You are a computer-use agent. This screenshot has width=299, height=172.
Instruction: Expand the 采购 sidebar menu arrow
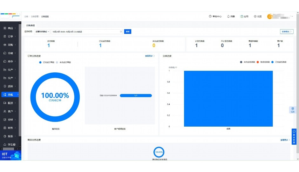click(18, 45)
